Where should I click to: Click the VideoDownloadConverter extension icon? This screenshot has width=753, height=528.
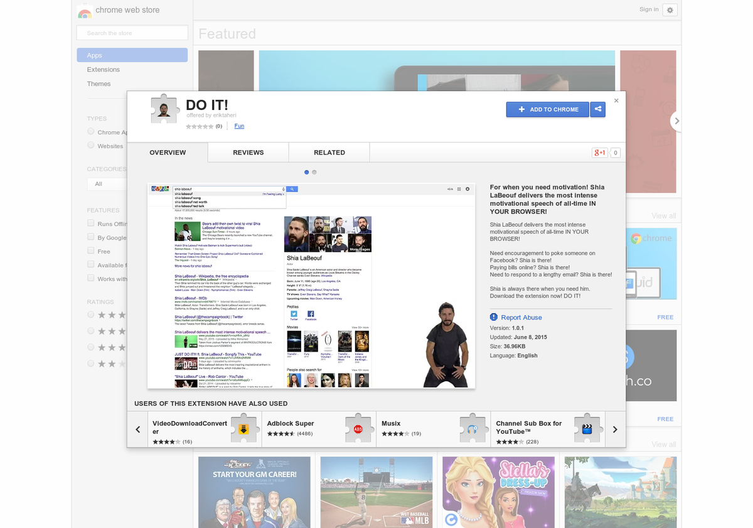pyautogui.click(x=243, y=428)
